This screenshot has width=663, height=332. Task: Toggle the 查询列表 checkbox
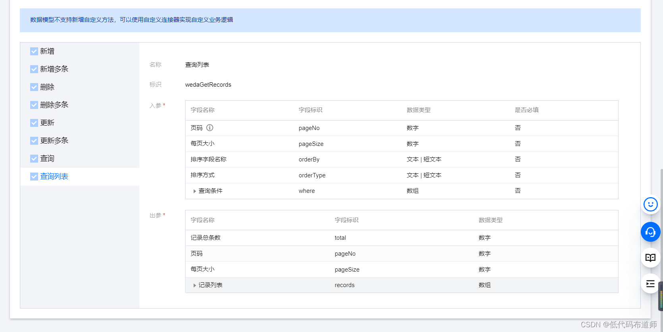[34, 177]
